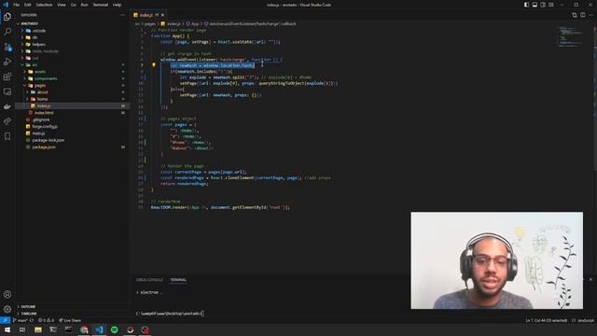Expand the node_modules folder
Image resolution: width=597 pixels, height=336 pixels.
coord(45,51)
